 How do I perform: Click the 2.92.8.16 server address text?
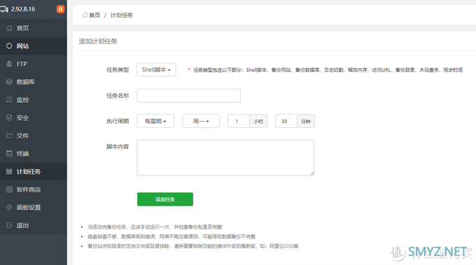23,9
